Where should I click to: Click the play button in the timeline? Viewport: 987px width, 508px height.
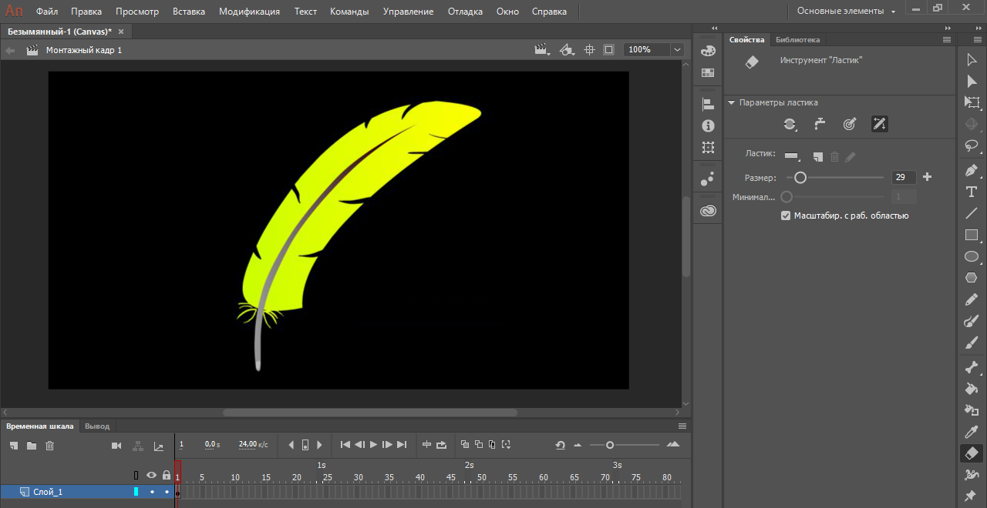point(373,444)
